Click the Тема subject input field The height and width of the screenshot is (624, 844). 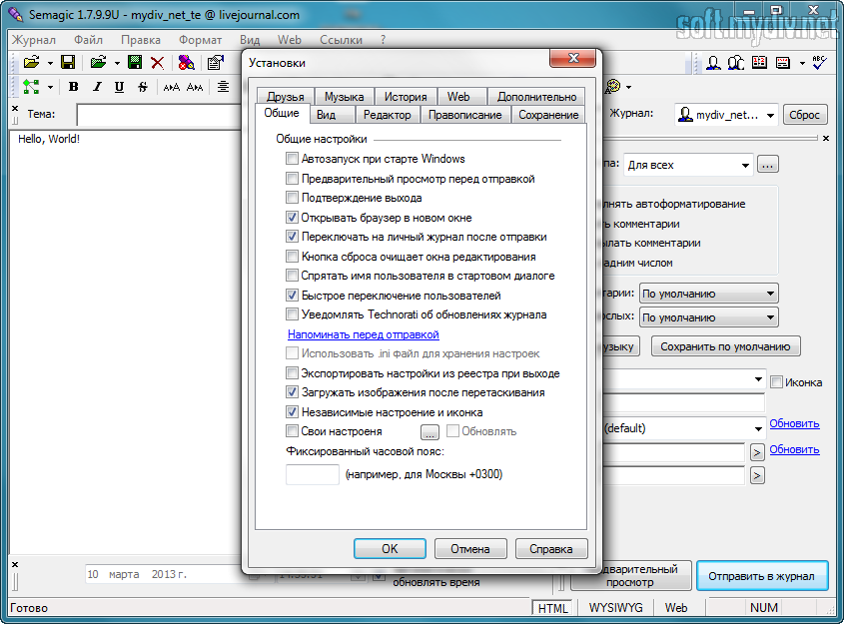160,115
